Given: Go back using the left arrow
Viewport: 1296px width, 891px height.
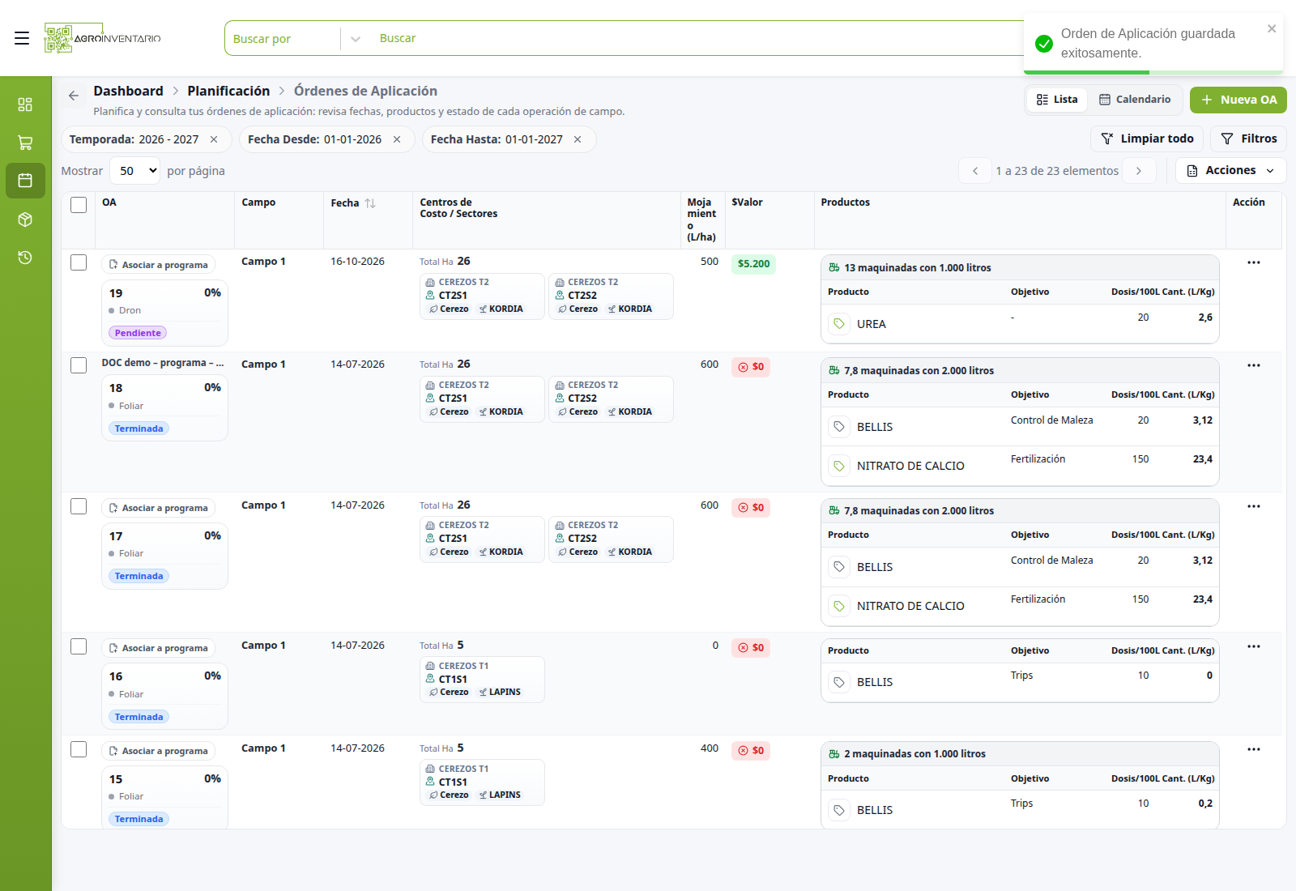Looking at the screenshot, I should (x=74, y=96).
